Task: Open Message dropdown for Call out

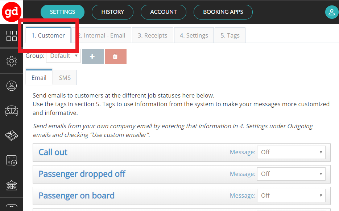Action: (291, 152)
